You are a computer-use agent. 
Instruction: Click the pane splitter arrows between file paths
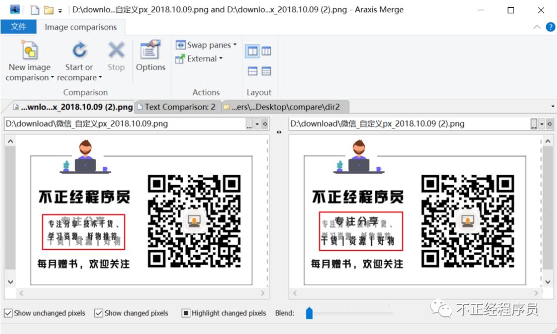click(279, 132)
